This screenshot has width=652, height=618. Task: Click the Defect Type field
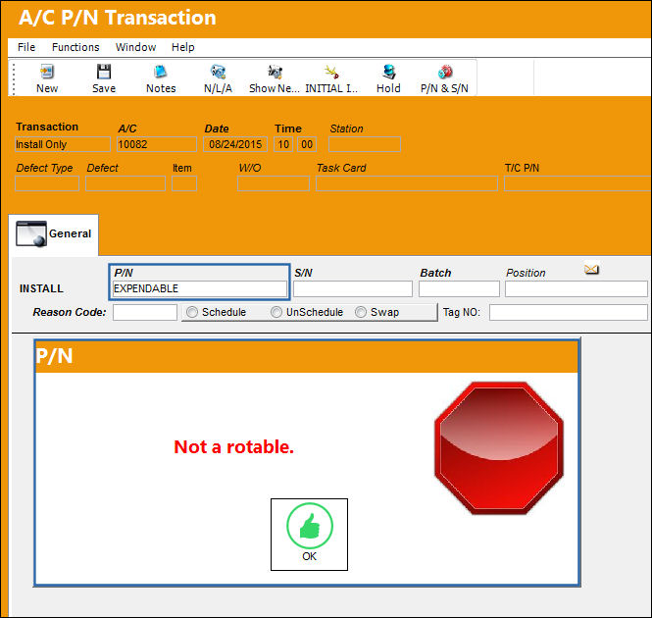pos(47,183)
